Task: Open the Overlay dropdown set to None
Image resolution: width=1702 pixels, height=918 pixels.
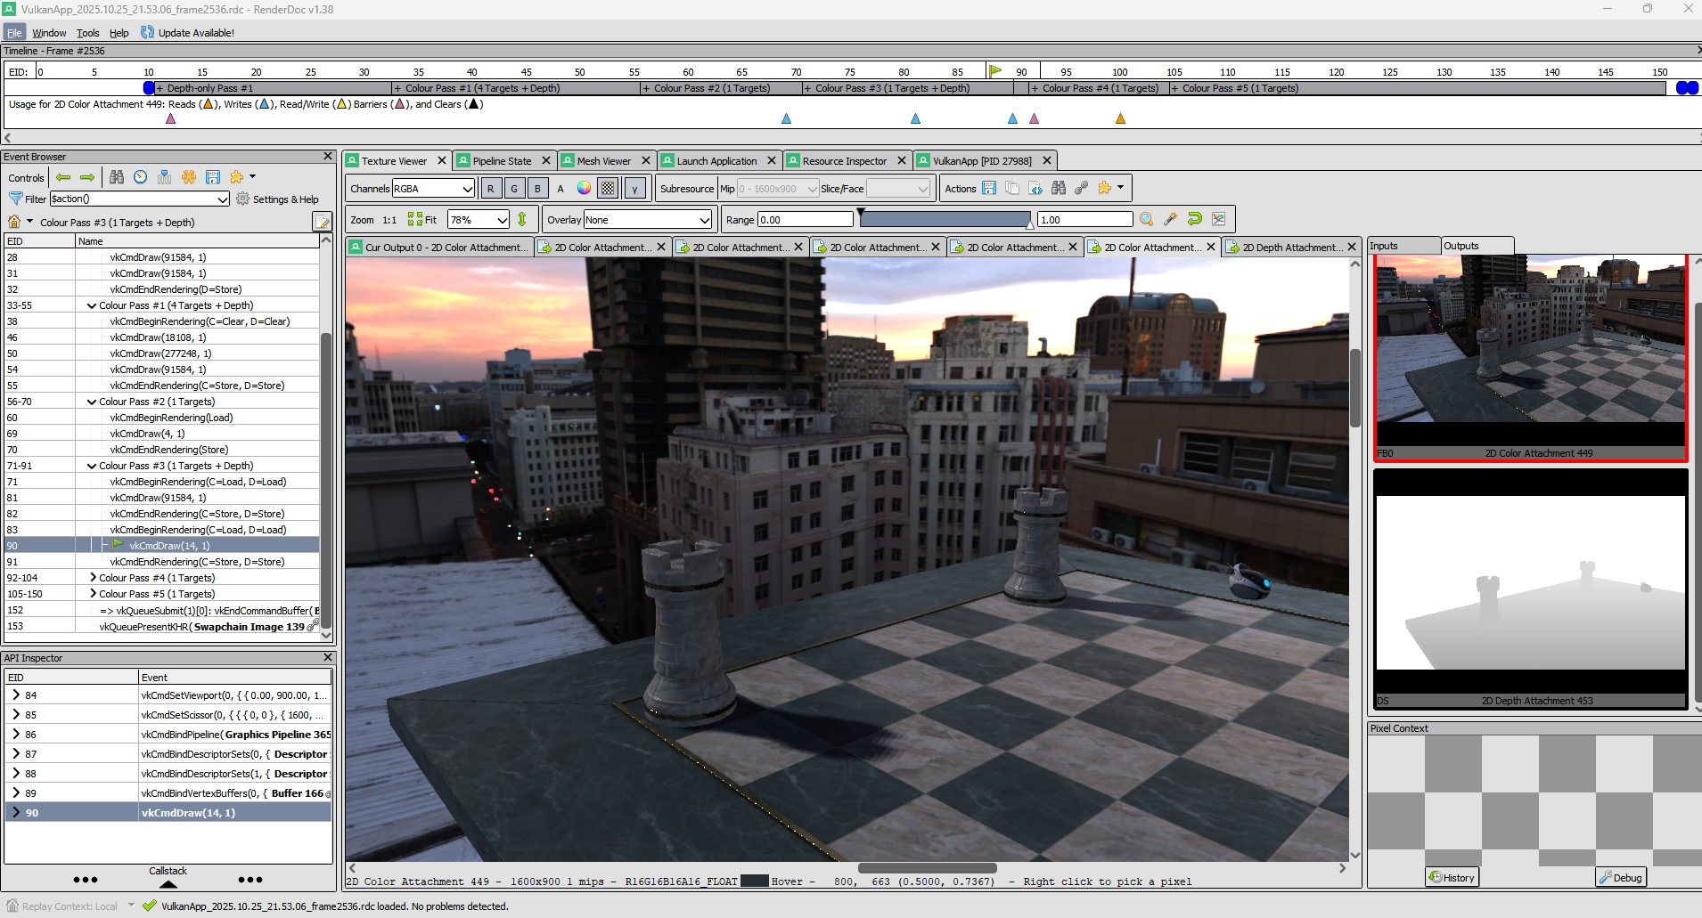Action: point(648,220)
